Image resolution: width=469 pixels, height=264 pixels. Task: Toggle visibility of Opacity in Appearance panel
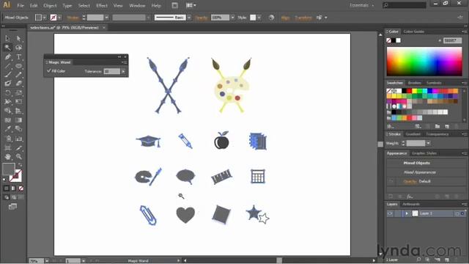pyautogui.click(x=391, y=181)
